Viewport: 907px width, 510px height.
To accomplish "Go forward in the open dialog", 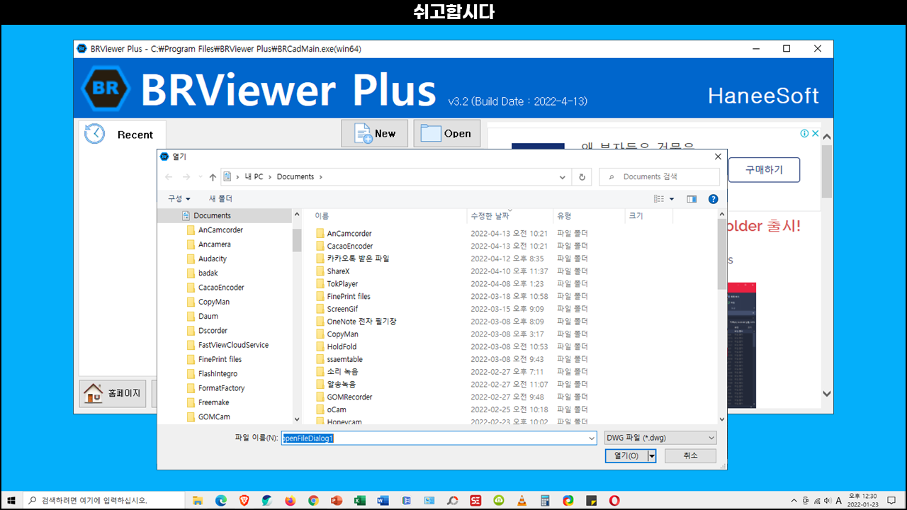I will pos(186,177).
